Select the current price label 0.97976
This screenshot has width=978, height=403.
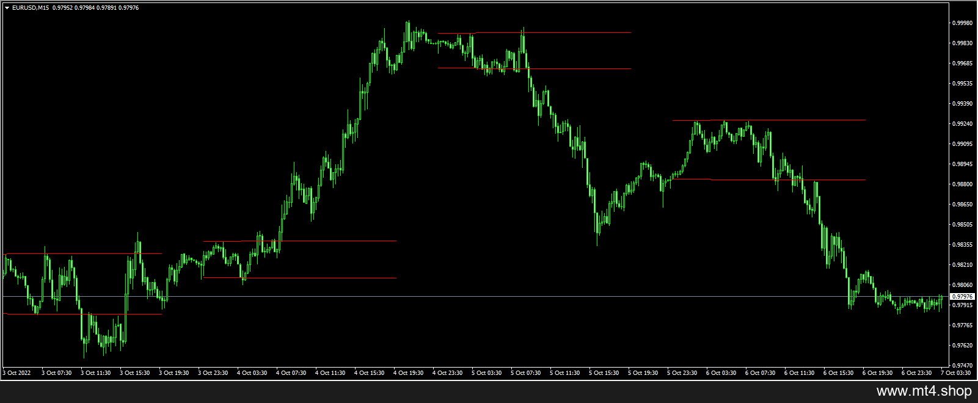(963, 297)
